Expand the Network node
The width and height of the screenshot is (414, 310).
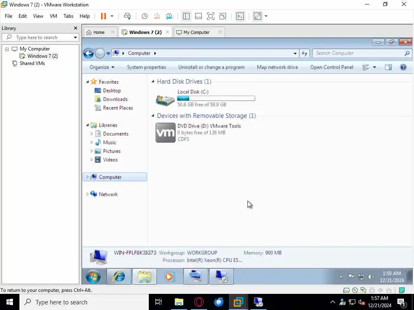87,194
